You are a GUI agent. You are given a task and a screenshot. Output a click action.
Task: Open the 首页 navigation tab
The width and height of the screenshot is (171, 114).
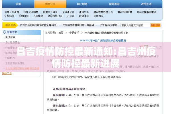coord(18,4)
